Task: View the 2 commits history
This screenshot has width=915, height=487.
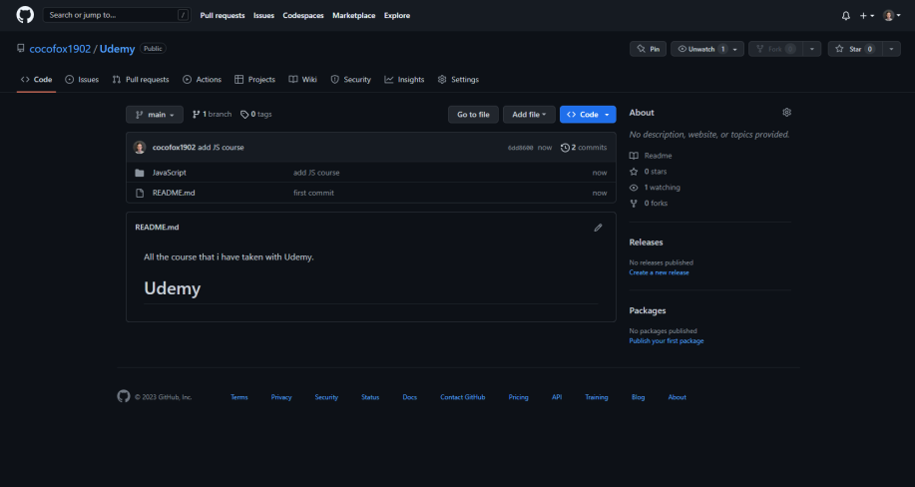Action: [x=584, y=147]
